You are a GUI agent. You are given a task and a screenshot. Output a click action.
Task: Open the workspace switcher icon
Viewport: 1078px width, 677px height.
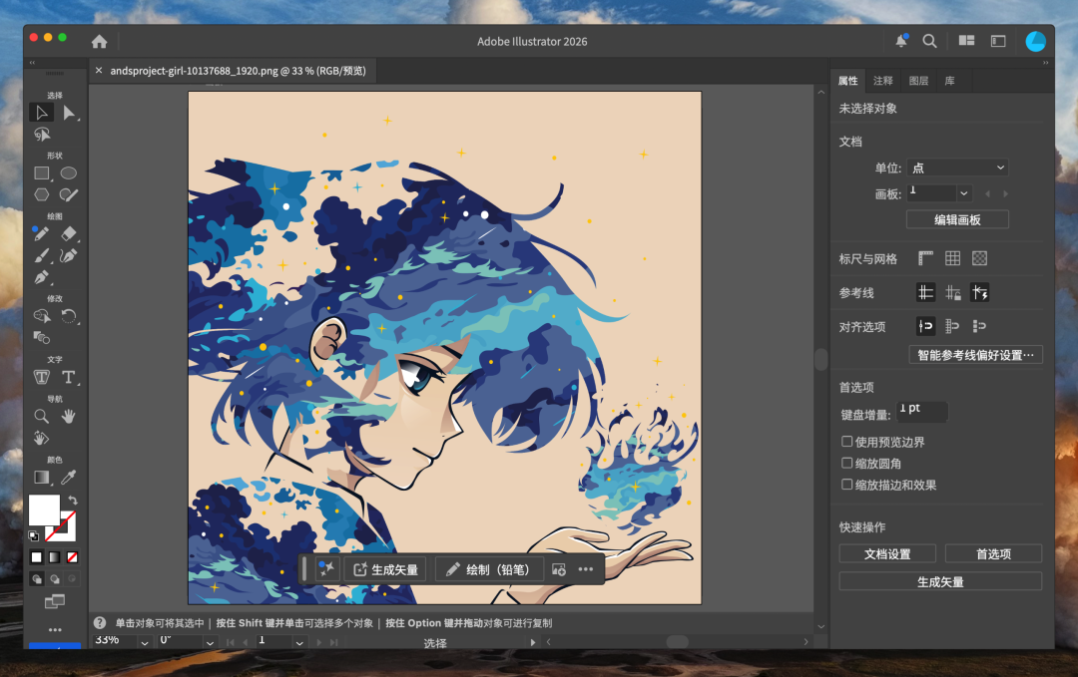tap(998, 41)
